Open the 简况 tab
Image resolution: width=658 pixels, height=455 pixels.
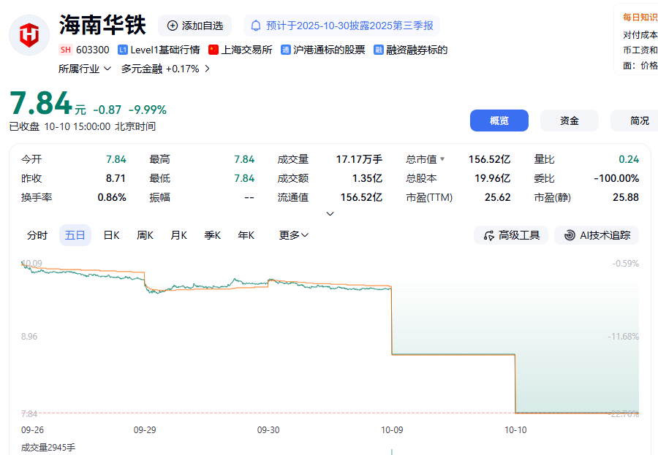[x=635, y=121]
